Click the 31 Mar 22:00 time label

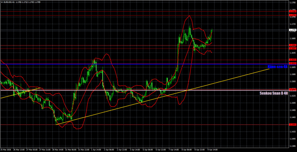pos(84,150)
